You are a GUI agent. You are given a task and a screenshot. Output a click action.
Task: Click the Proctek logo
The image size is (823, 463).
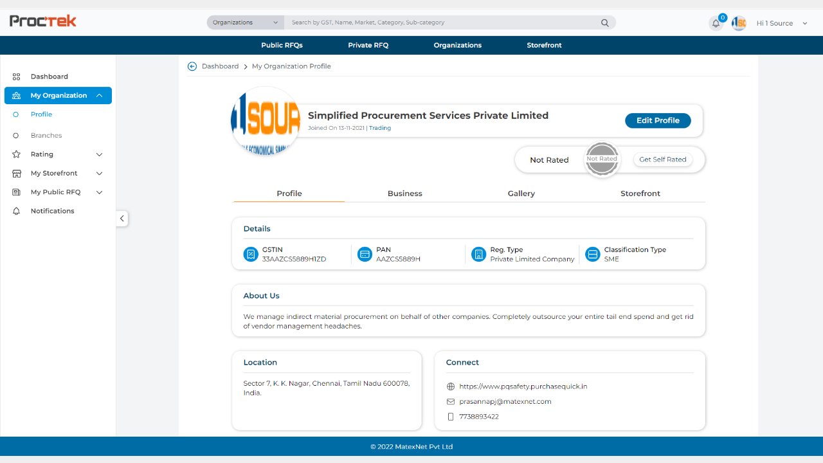(43, 21)
